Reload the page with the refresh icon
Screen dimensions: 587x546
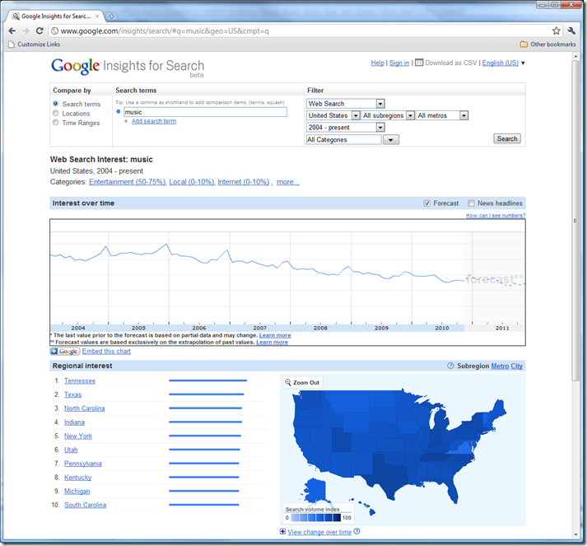pyautogui.click(x=40, y=30)
